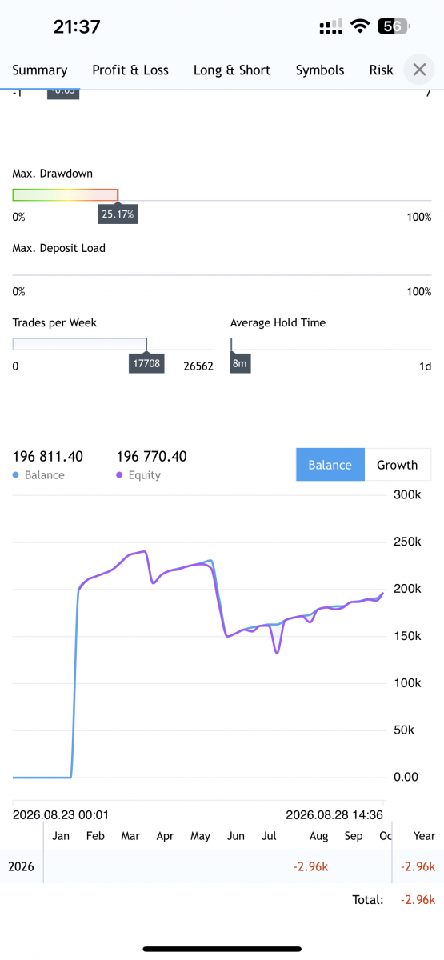Tap the Max. Deposit Load bar
Image resolution: width=444 pixels, height=960 pixels.
click(222, 275)
